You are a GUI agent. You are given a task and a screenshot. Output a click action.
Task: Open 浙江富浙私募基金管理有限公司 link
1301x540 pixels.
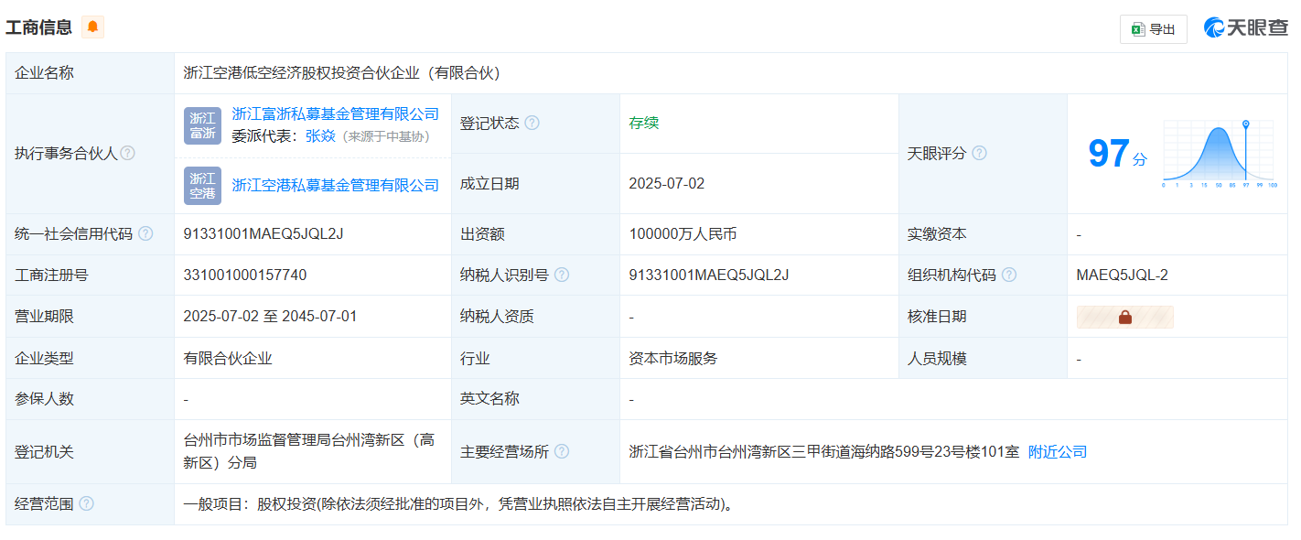coord(335,114)
